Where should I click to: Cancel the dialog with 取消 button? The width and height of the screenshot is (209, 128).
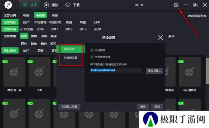[157, 106]
